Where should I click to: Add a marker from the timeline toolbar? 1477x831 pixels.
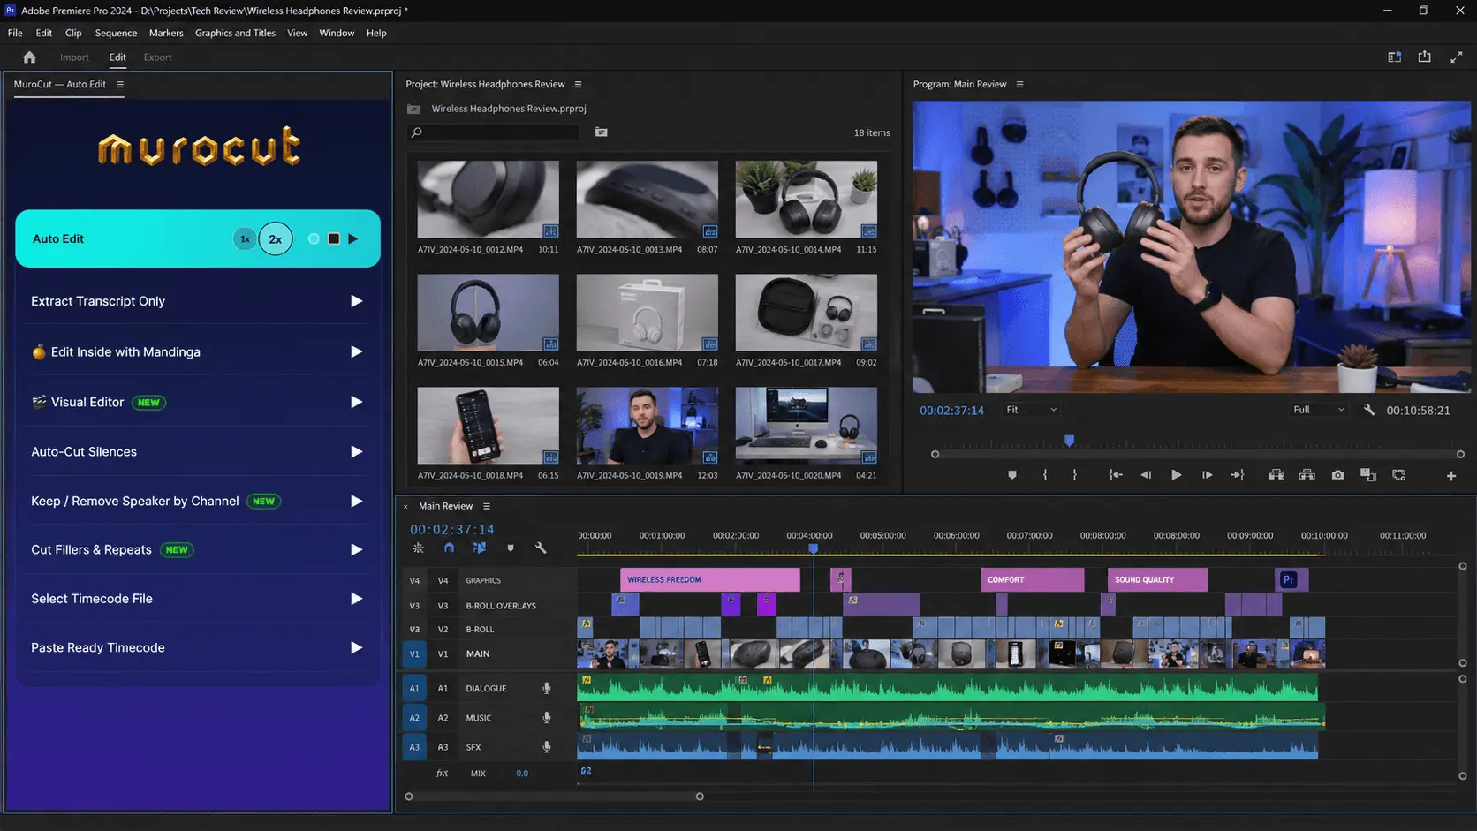(511, 548)
